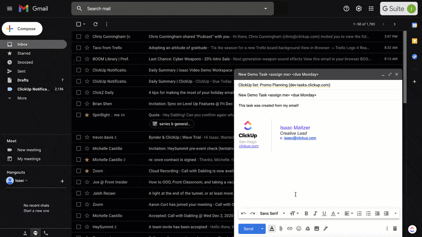The image size is (422, 237).
Task: Increase indent in compose toolbar
Action: [x=386, y=213]
